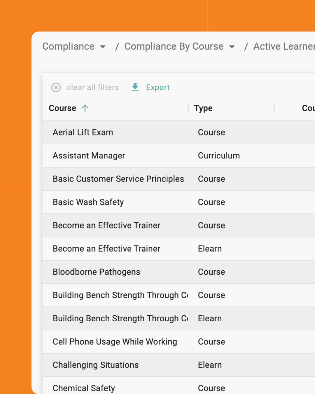The image size is (315, 394).
Task: Click the Basic Wash Safety row
Action: tap(88, 202)
